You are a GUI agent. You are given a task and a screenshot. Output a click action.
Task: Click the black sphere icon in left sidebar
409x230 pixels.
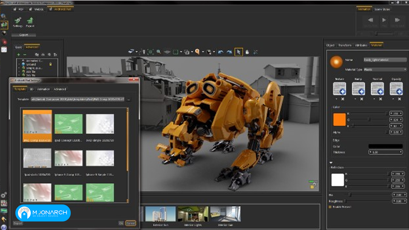(4, 33)
